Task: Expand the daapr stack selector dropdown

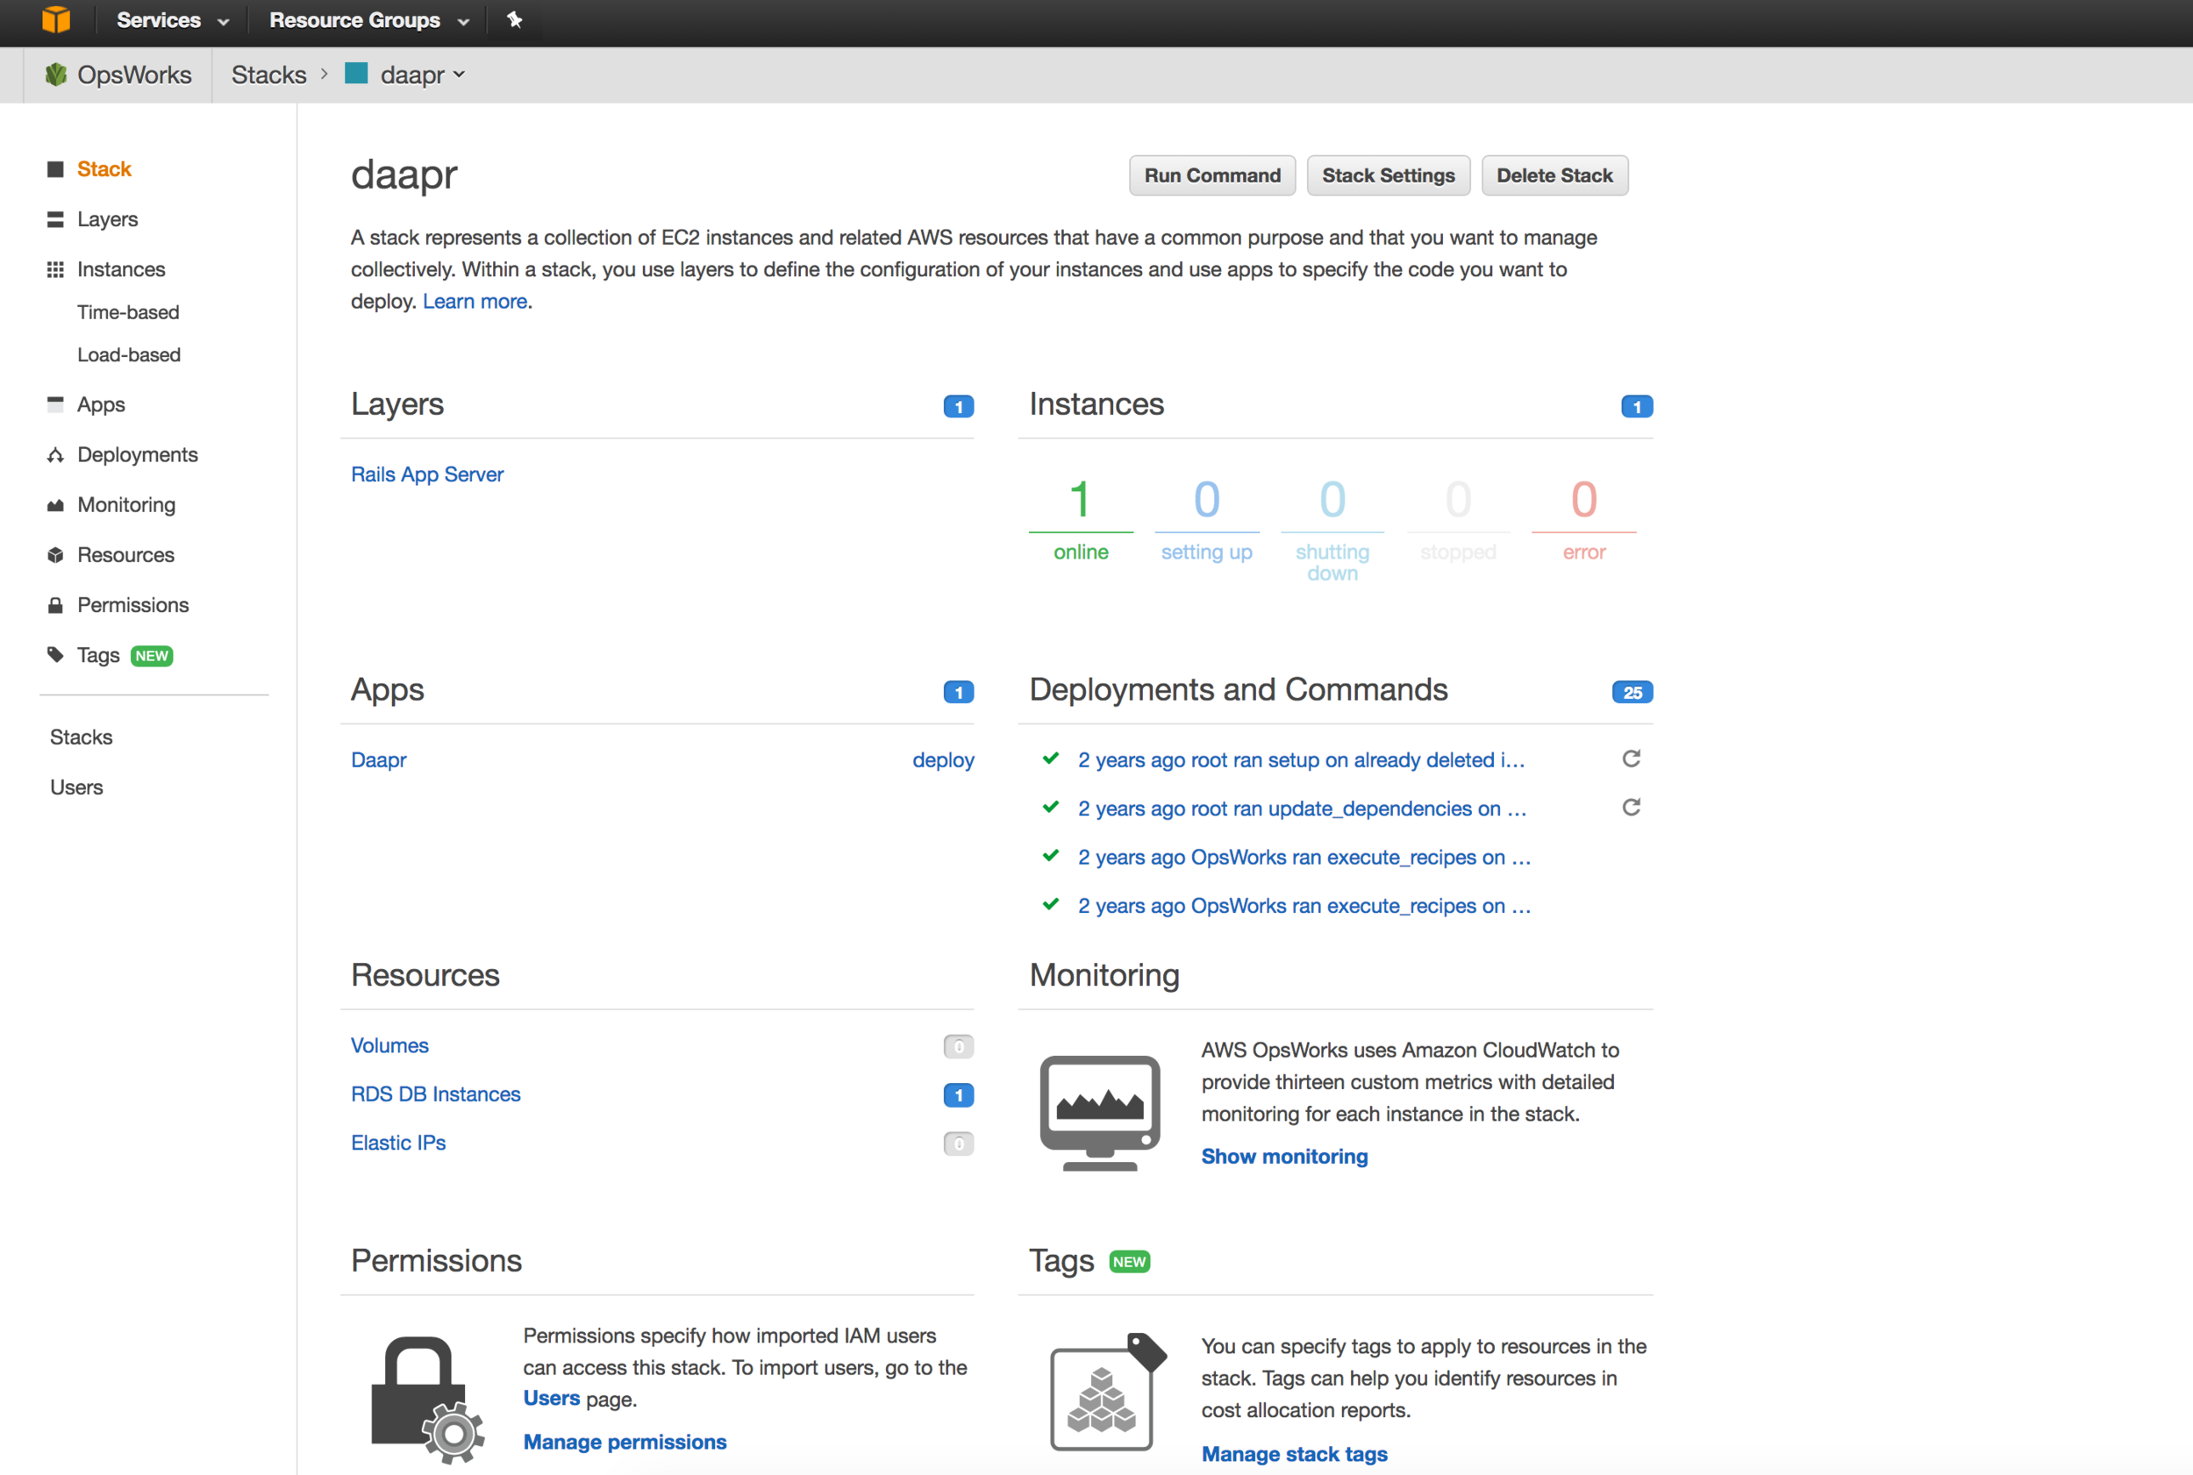Action: (423, 75)
